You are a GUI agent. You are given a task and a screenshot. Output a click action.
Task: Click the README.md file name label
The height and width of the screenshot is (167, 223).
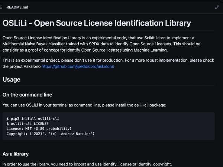[x=17, y=7]
